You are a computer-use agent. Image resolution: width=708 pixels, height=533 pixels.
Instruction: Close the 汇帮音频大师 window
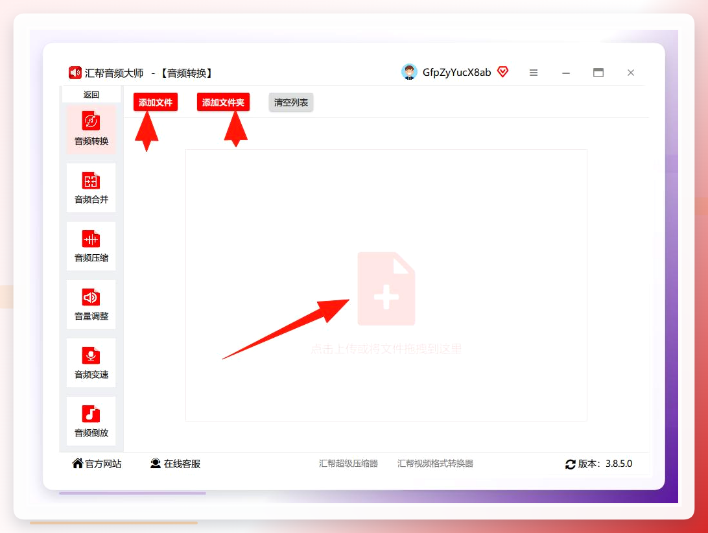(x=631, y=73)
